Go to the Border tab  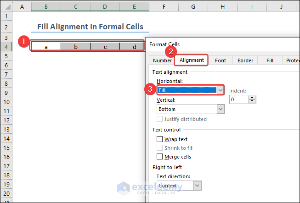point(245,60)
